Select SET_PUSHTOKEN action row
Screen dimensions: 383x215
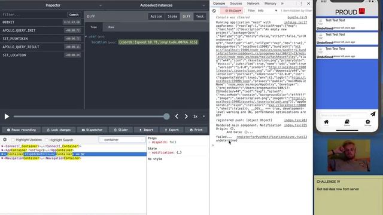point(42,39)
